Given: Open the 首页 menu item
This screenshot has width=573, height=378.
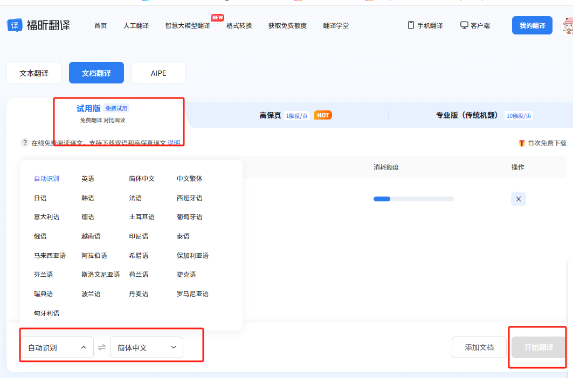Looking at the screenshot, I should point(100,25).
